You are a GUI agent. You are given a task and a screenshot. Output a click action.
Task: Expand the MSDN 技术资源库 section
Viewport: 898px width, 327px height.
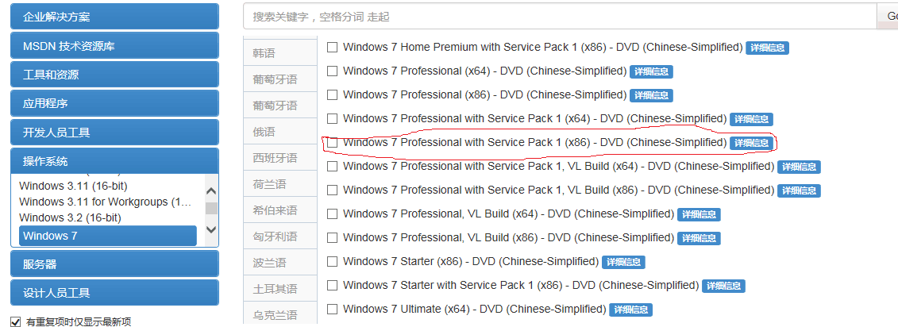(x=114, y=45)
